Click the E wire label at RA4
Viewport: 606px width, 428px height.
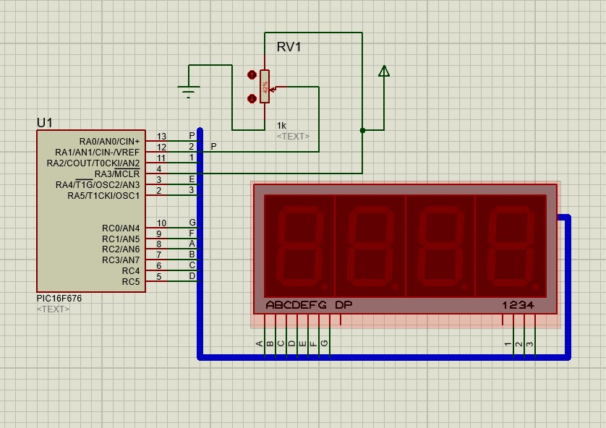pos(192,179)
